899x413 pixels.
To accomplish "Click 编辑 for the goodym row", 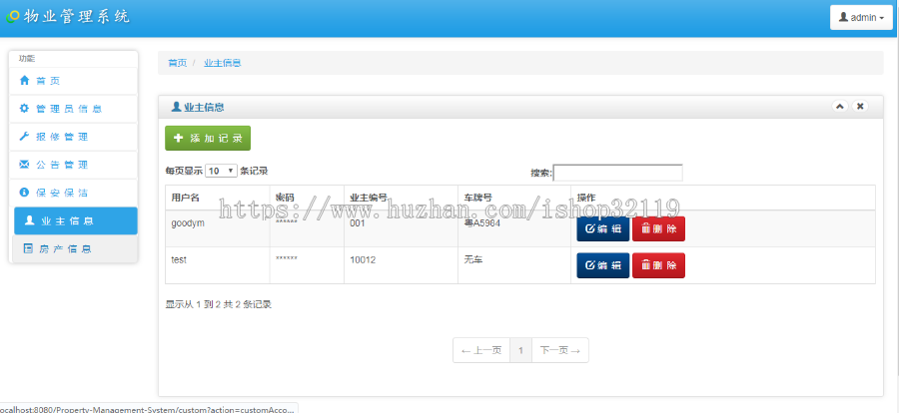I will coord(603,229).
